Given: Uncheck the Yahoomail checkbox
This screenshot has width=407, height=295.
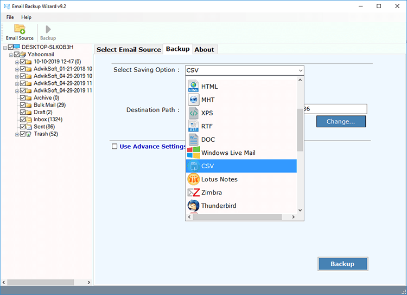Looking at the screenshot, I should [x=17, y=54].
